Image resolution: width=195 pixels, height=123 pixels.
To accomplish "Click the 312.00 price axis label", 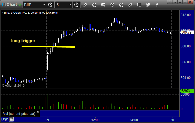I will pyautogui.click(x=186, y=15).
